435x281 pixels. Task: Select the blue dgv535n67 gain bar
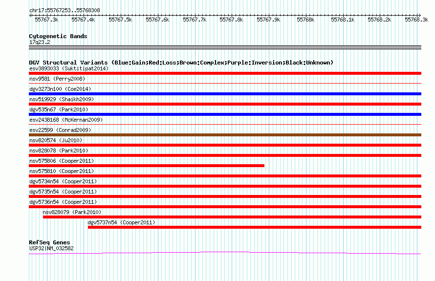(225, 114)
